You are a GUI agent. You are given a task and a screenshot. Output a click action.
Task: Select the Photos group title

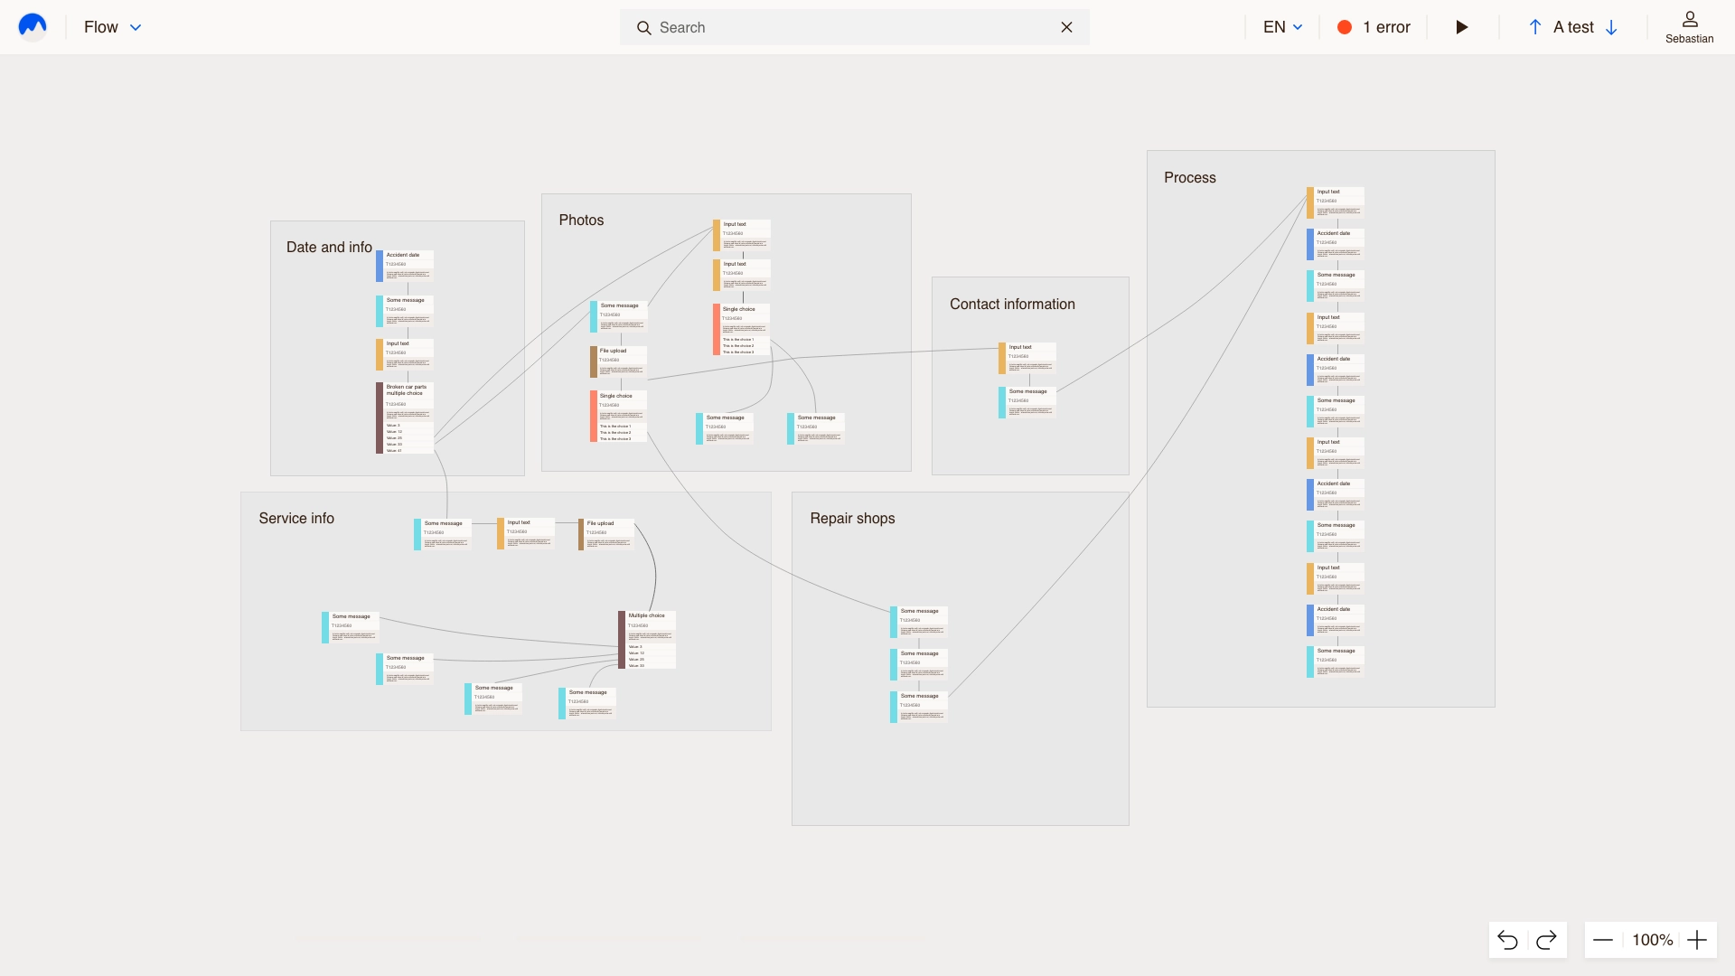point(581,220)
